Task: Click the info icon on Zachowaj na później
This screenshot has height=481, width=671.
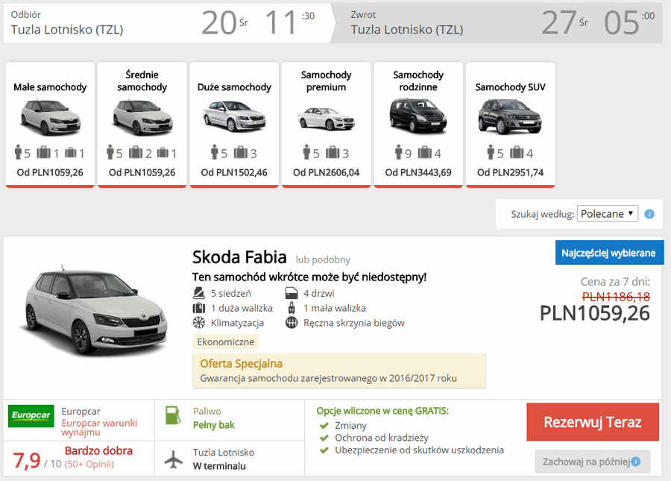Action: coord(636,462)
